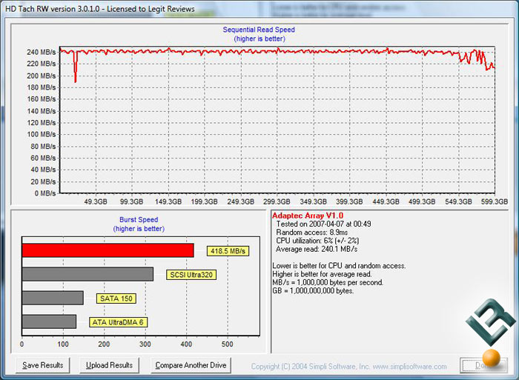Click the GB = 1,000,000,000 bytes line
This screenshot has height=380, width=519.
pyautogui.click(x=313, y=290)
